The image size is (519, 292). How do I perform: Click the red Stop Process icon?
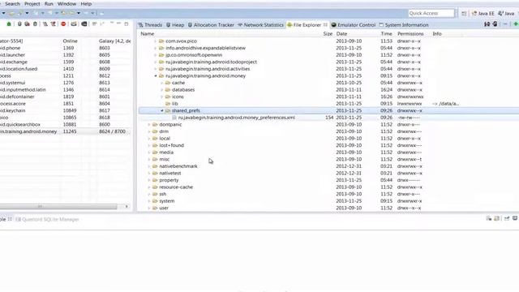[63, 24]
